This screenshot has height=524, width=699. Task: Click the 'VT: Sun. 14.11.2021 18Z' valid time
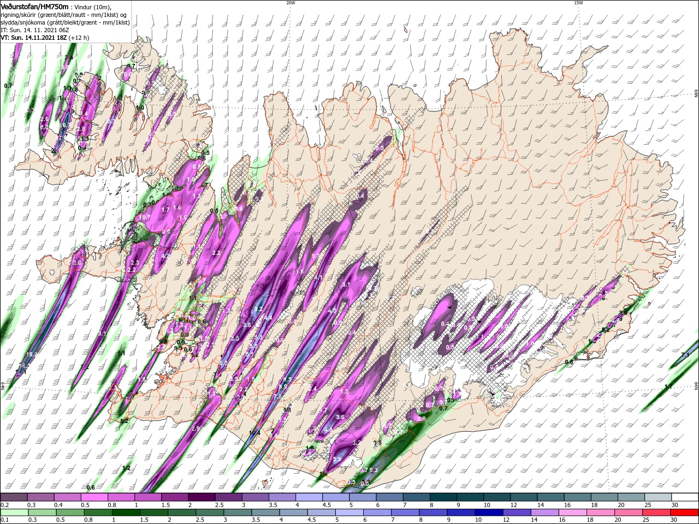(x=34, y=38)
